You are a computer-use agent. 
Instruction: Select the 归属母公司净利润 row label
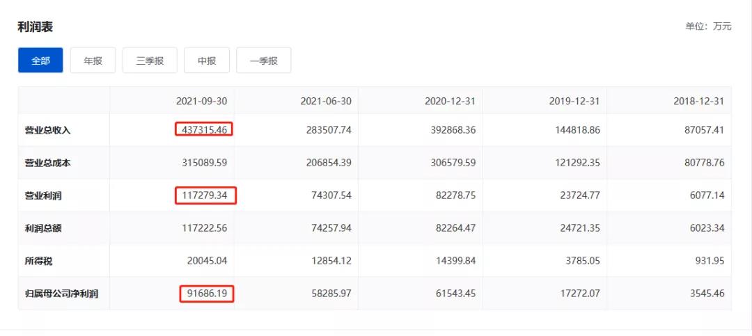61,294
